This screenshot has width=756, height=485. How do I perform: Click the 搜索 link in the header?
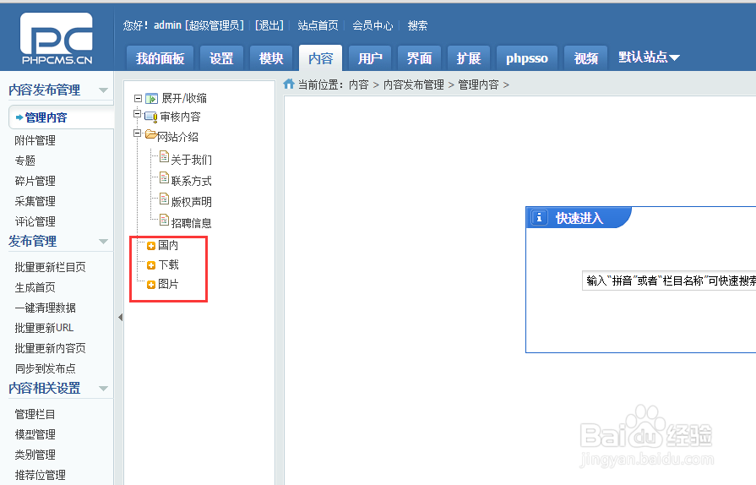click(x=417, y=25)
